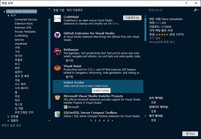Select 보안 category
The width and height of the screenshot is (201, 139).
[17, 68]
